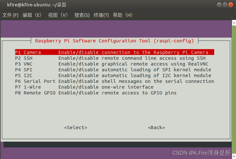The image size is (236, 159).
Task: Click the scrollbar down arrow
Action: (234, 156)
